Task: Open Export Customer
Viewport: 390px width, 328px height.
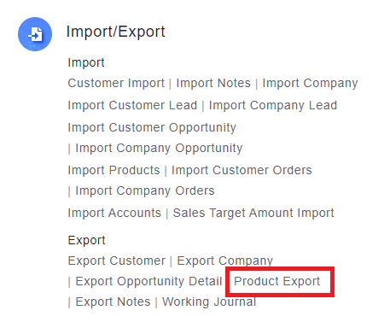Action: (x=117, y=261)
